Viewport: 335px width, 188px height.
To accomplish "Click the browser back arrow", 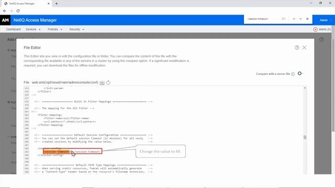I will (x=5, y=11).
